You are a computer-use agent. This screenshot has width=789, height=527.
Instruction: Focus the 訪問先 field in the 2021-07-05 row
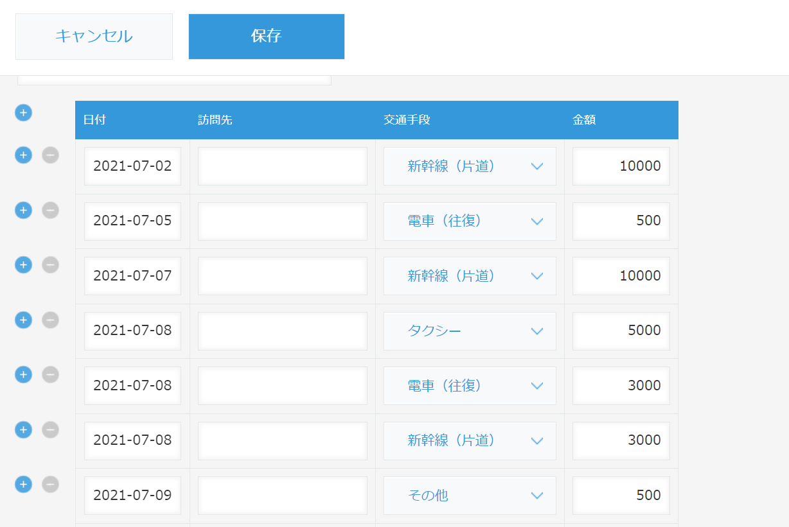(283, 221)
